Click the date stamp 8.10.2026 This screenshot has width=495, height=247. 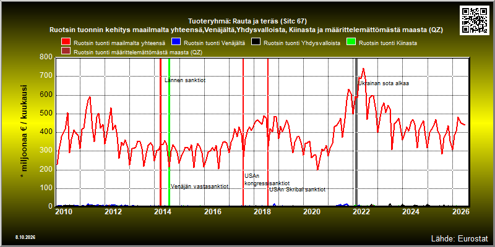(25, 237)
